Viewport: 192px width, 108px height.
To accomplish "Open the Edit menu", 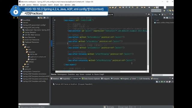I will click(x=24, y=5).
